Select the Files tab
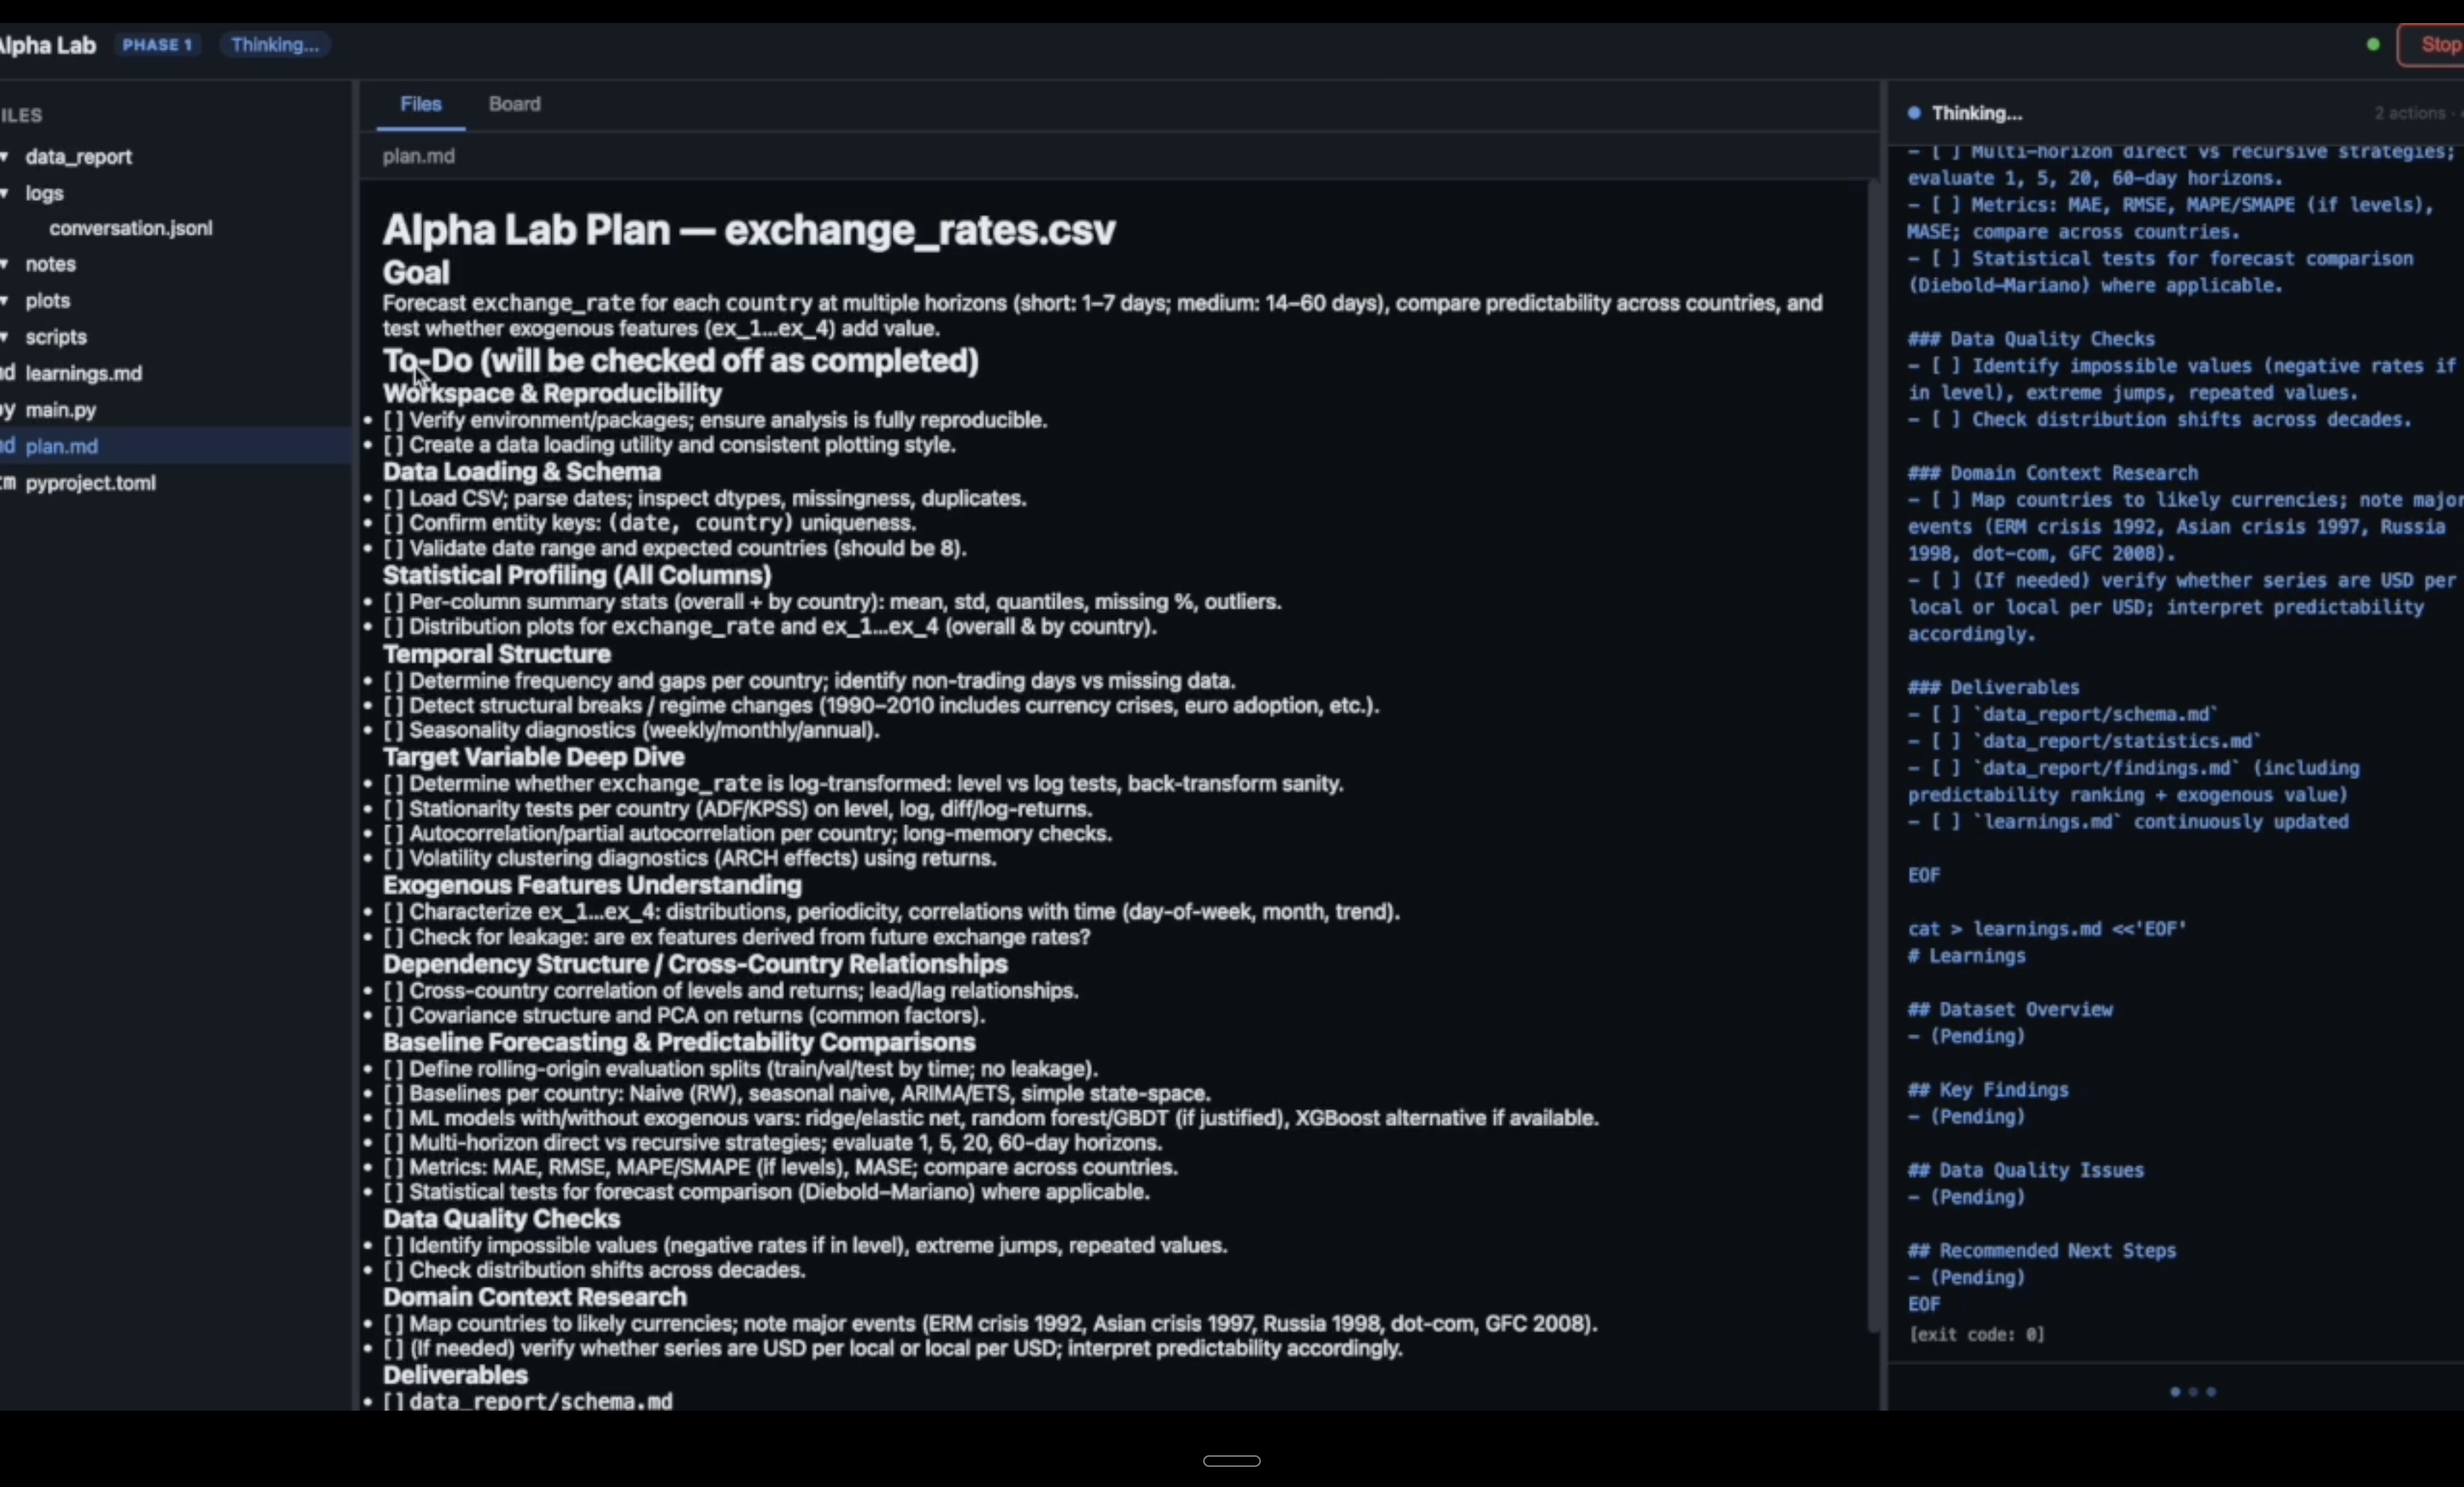The height and width of the screenshot is (1487, 2464). click(x=420, y=104)
